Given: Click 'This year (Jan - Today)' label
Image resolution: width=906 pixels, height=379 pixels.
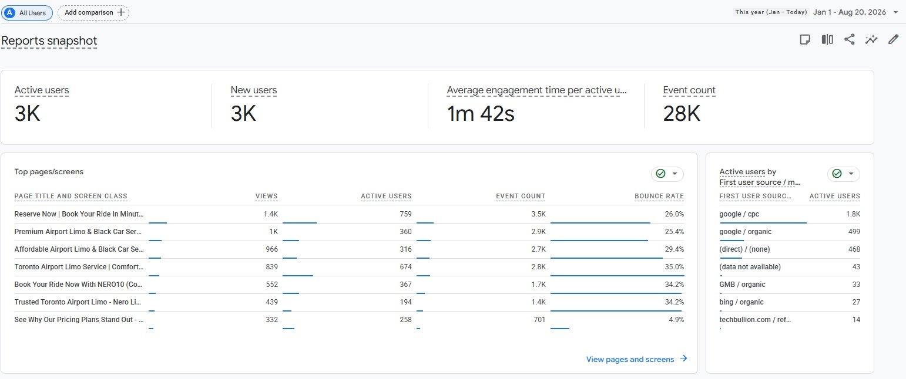Looking at the screenshot, I should tap(771, 12).
